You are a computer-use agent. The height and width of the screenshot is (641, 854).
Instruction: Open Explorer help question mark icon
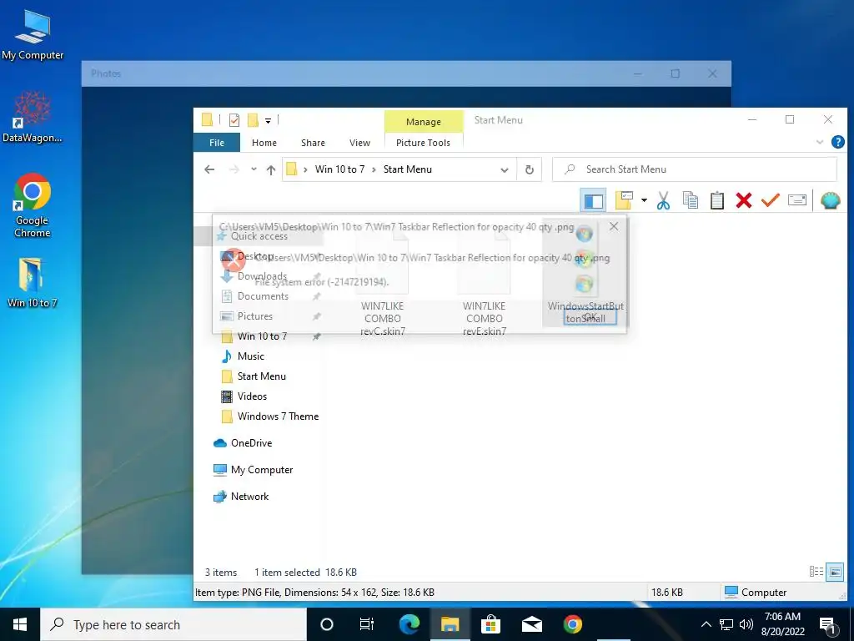point(837,142)
